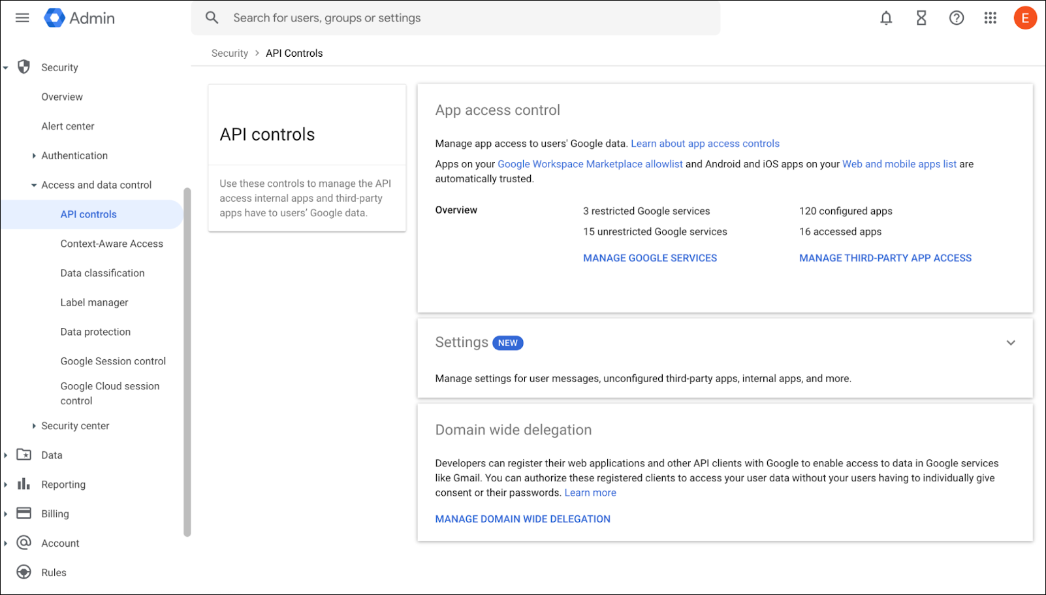
Task: Click the Security shield icon
Action: (24, 67)
